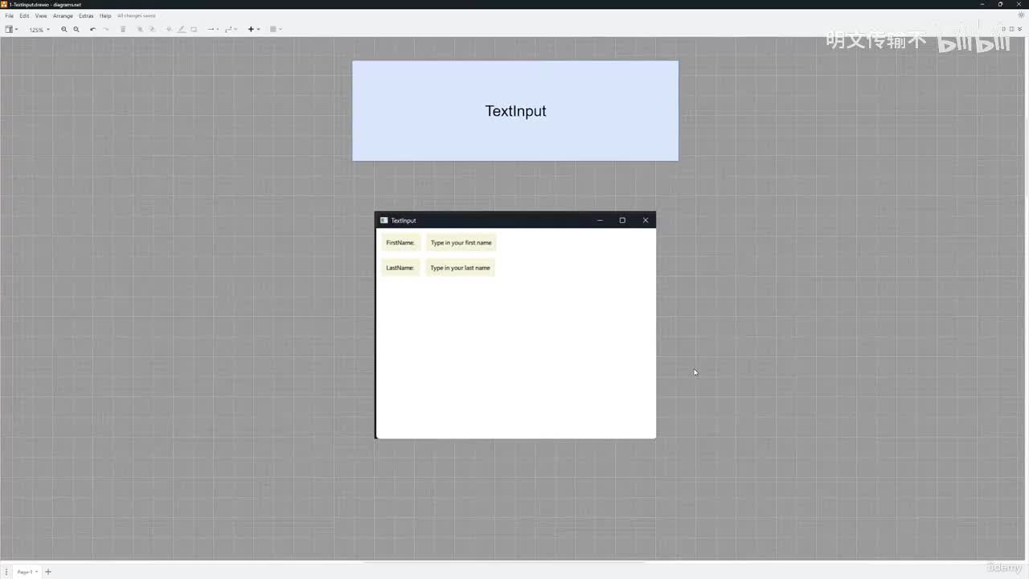Select the blue TextInput title shape

pos(515,111)
